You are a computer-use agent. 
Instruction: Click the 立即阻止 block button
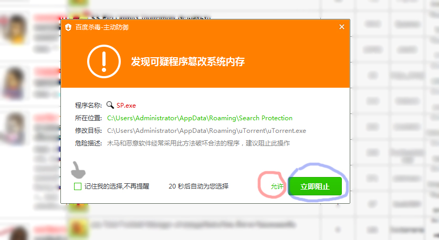pos(315,186)
